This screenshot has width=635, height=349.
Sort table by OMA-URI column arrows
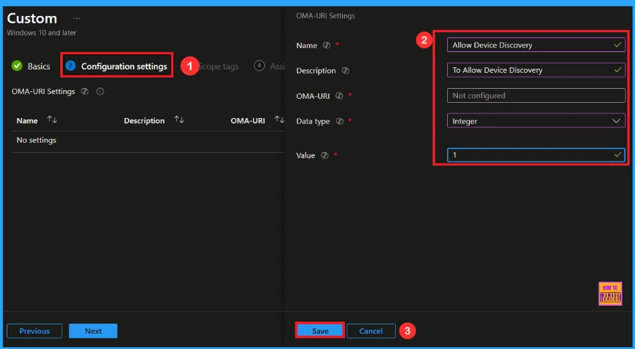(279, 119)
